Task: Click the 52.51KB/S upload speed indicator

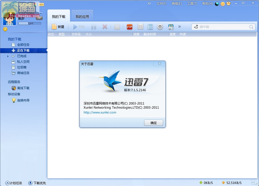Action: 232,183
